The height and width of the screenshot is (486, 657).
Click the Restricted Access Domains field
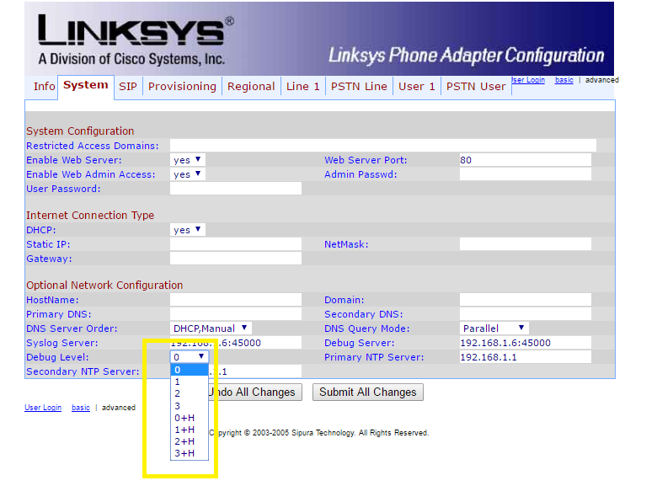pyautogui.click(x=383, y=146)
